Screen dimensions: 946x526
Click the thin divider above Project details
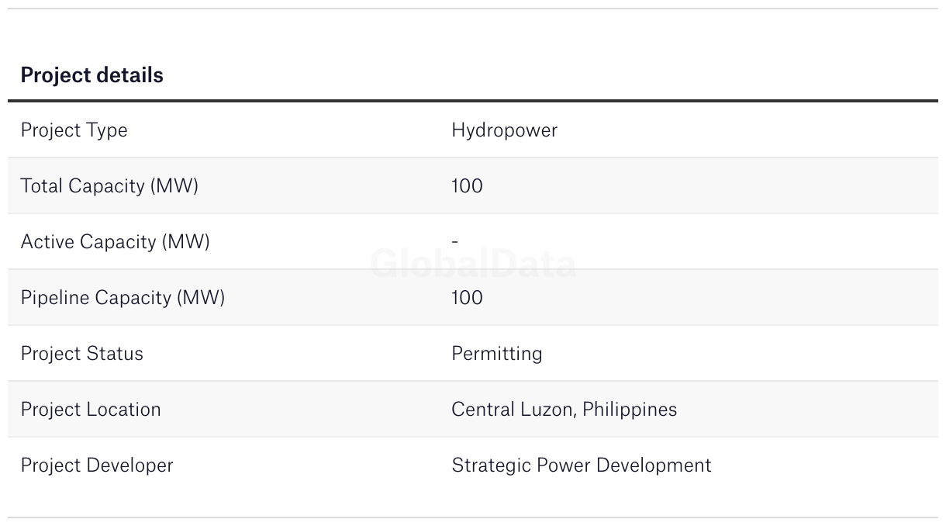[473, 9]
